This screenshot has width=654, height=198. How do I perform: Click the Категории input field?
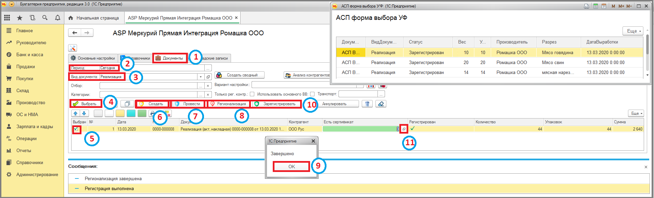click(x=149, y=95)
